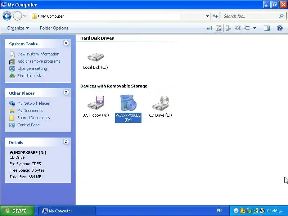Image resolution: width=288 pixels, height=216 pixels.
Task: Click My Computer taskbar button
Action: pyautogui.click(x=67, y=211)
